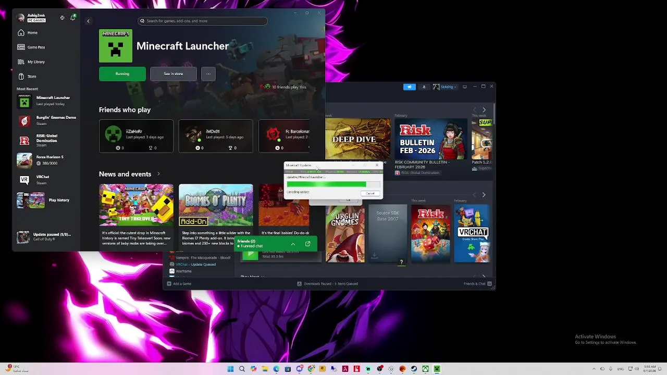The height and width of the screenshot is (375, 667).
Task: Open Play history in Xbox sidebar
Action: pos(46,200)
